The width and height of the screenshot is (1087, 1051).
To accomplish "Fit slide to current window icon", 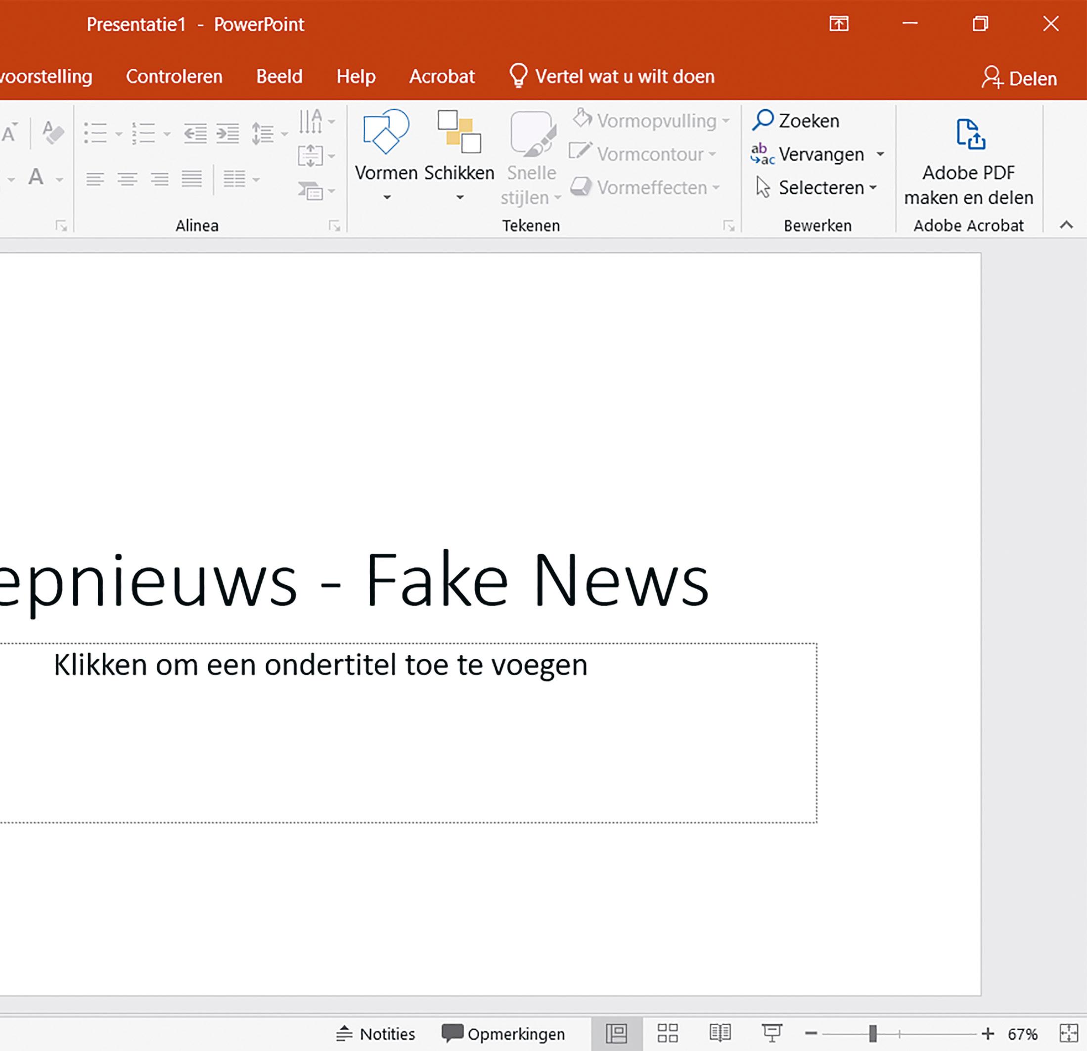I will (1069, 1033).
